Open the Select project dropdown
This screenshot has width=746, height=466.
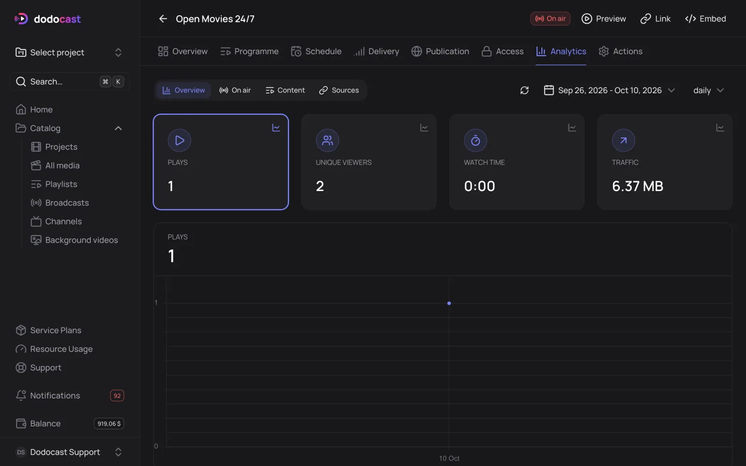(69, 52)
